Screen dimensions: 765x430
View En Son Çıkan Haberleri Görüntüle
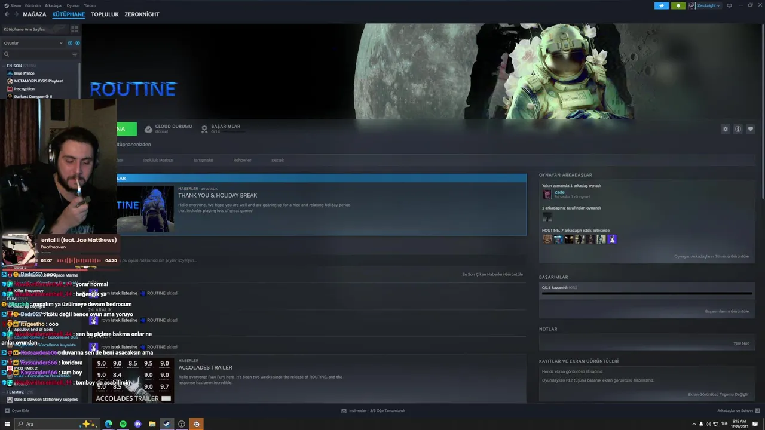coord(492,274)
